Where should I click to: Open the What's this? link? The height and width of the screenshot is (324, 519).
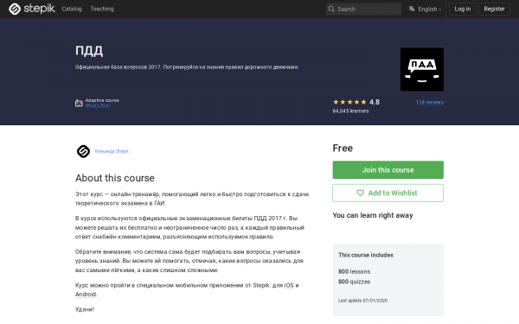[x=98, y=105]
